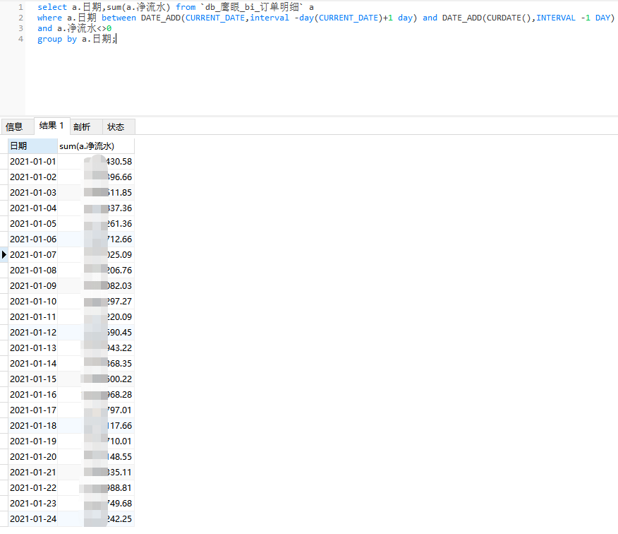618x534 pixels.
Task: Select the 2021-01-24 date cell
Action: click(x=32, y=519)
